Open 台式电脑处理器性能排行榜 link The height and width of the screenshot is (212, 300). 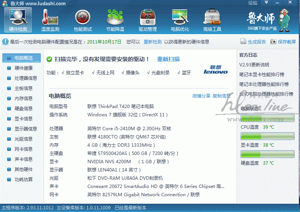coord(266,94)
